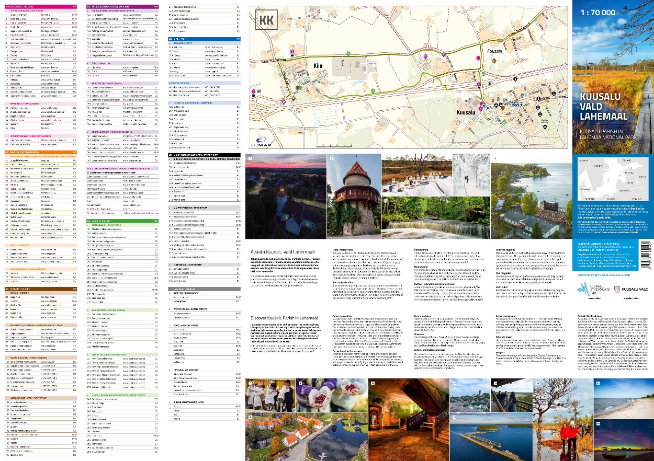Click the brown marker below italic Kuusalu label
This screenshot has height=461, width=654.
pos(494,61)
